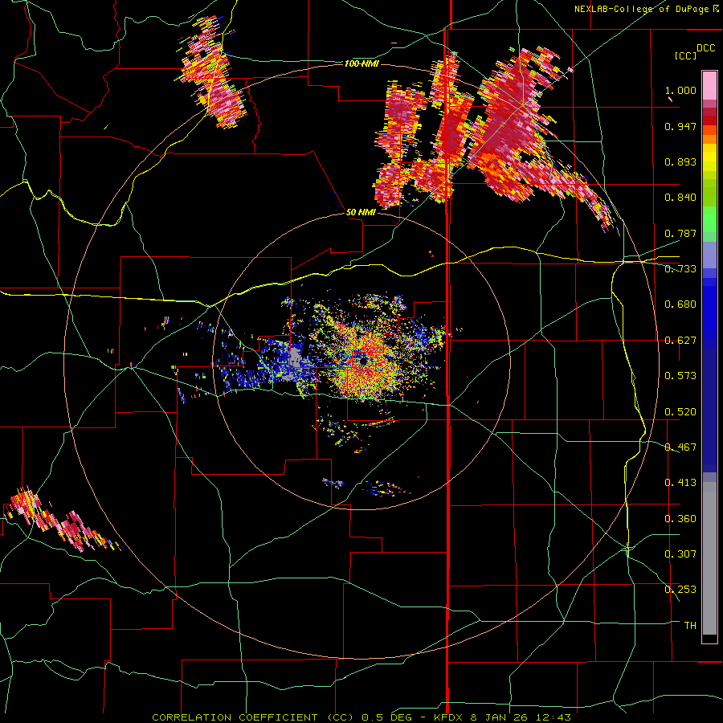This screenshot has width=723, height=723.
Task: Click the 0.573 color scale value
Action: coord(680,376)
